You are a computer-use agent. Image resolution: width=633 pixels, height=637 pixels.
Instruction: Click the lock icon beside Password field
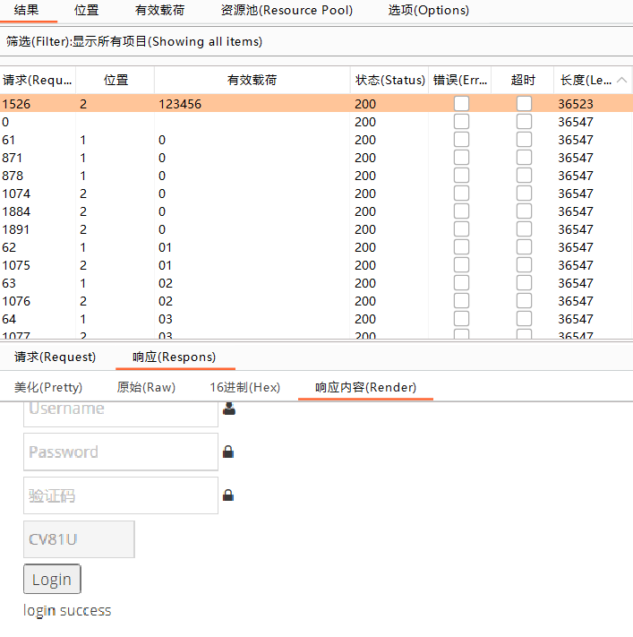click(228, 452)
